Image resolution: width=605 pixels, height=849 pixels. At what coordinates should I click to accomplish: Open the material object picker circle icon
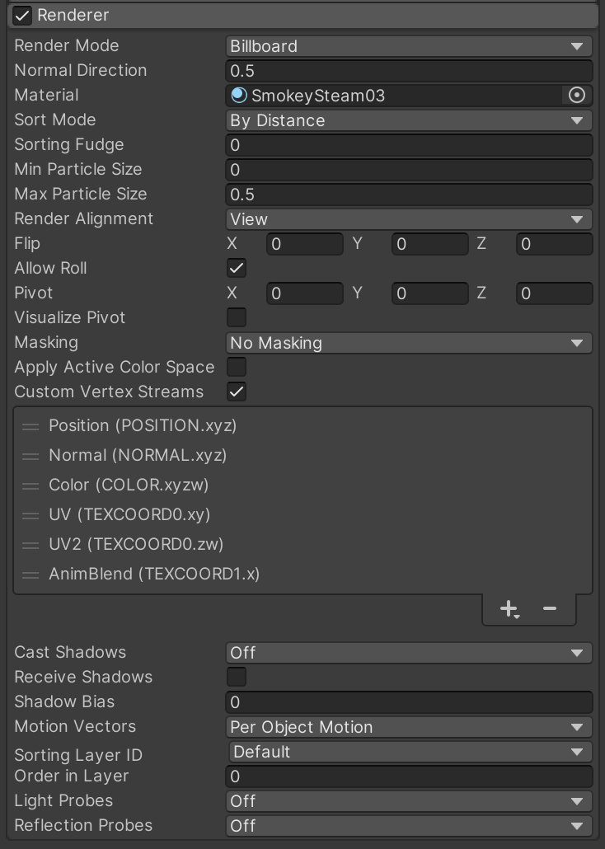pos(577,96)
